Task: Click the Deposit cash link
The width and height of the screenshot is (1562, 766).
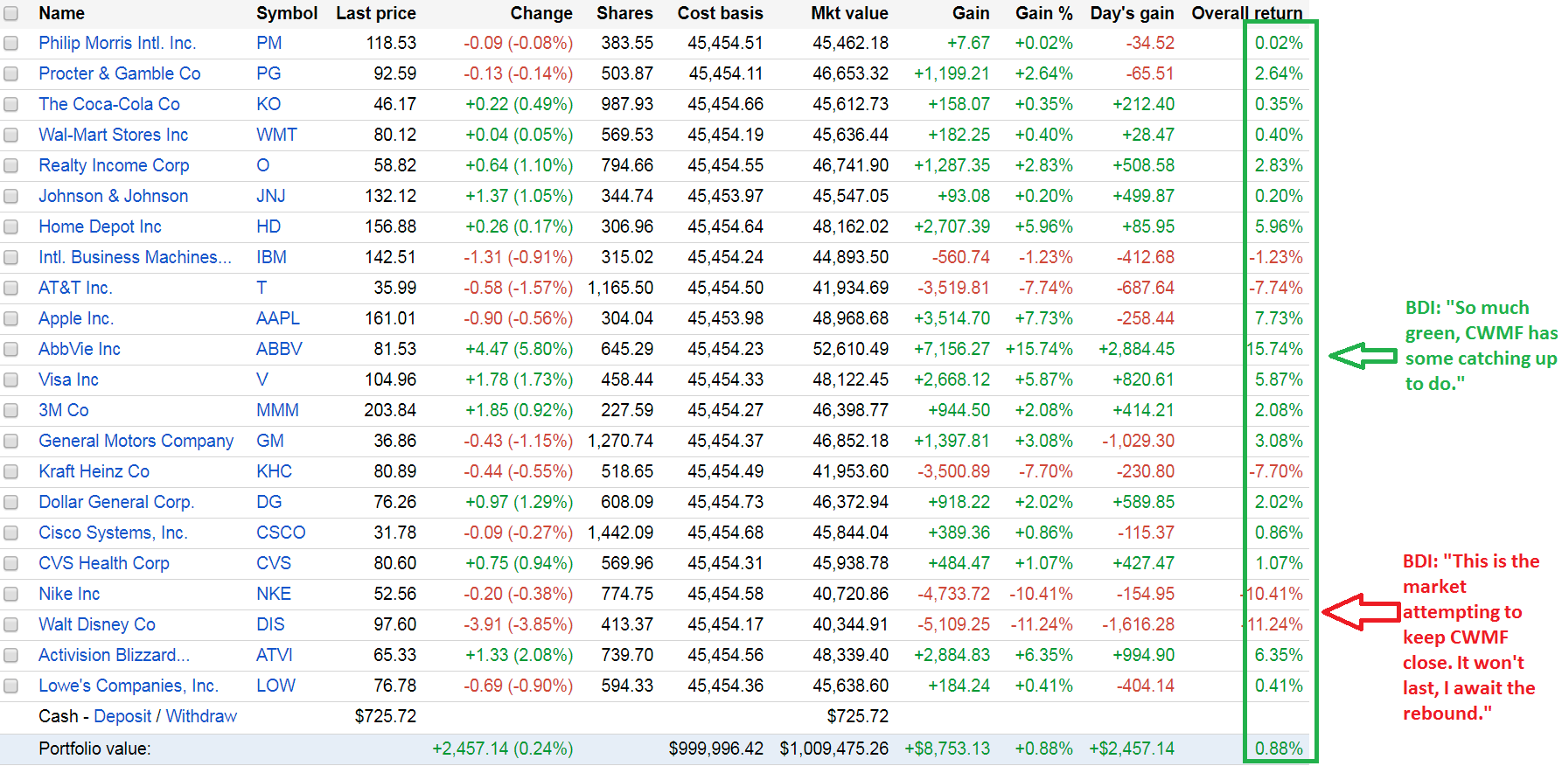Action: [122, 716]
